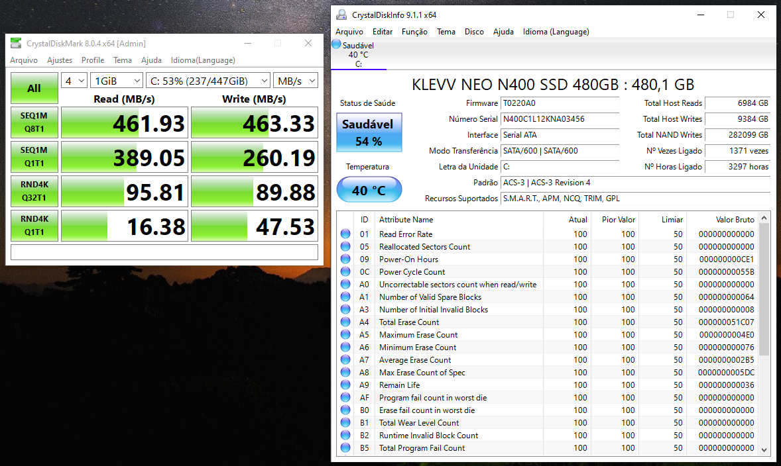Click the status orb for Power Cycle Count
This screenshot has width=781, height=466.
[x=345, y=271]
